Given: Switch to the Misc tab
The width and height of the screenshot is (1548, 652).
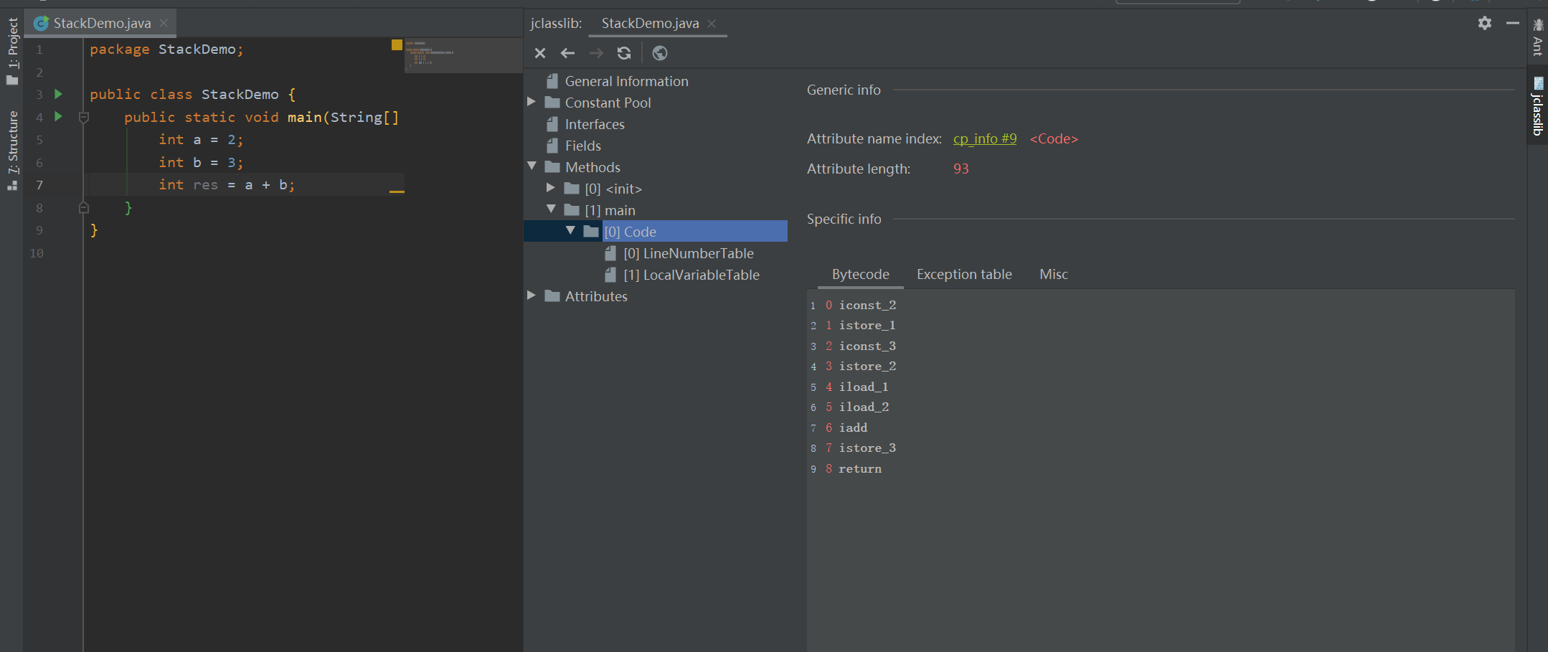Looking at the screenshot, I should [1053, 274].
